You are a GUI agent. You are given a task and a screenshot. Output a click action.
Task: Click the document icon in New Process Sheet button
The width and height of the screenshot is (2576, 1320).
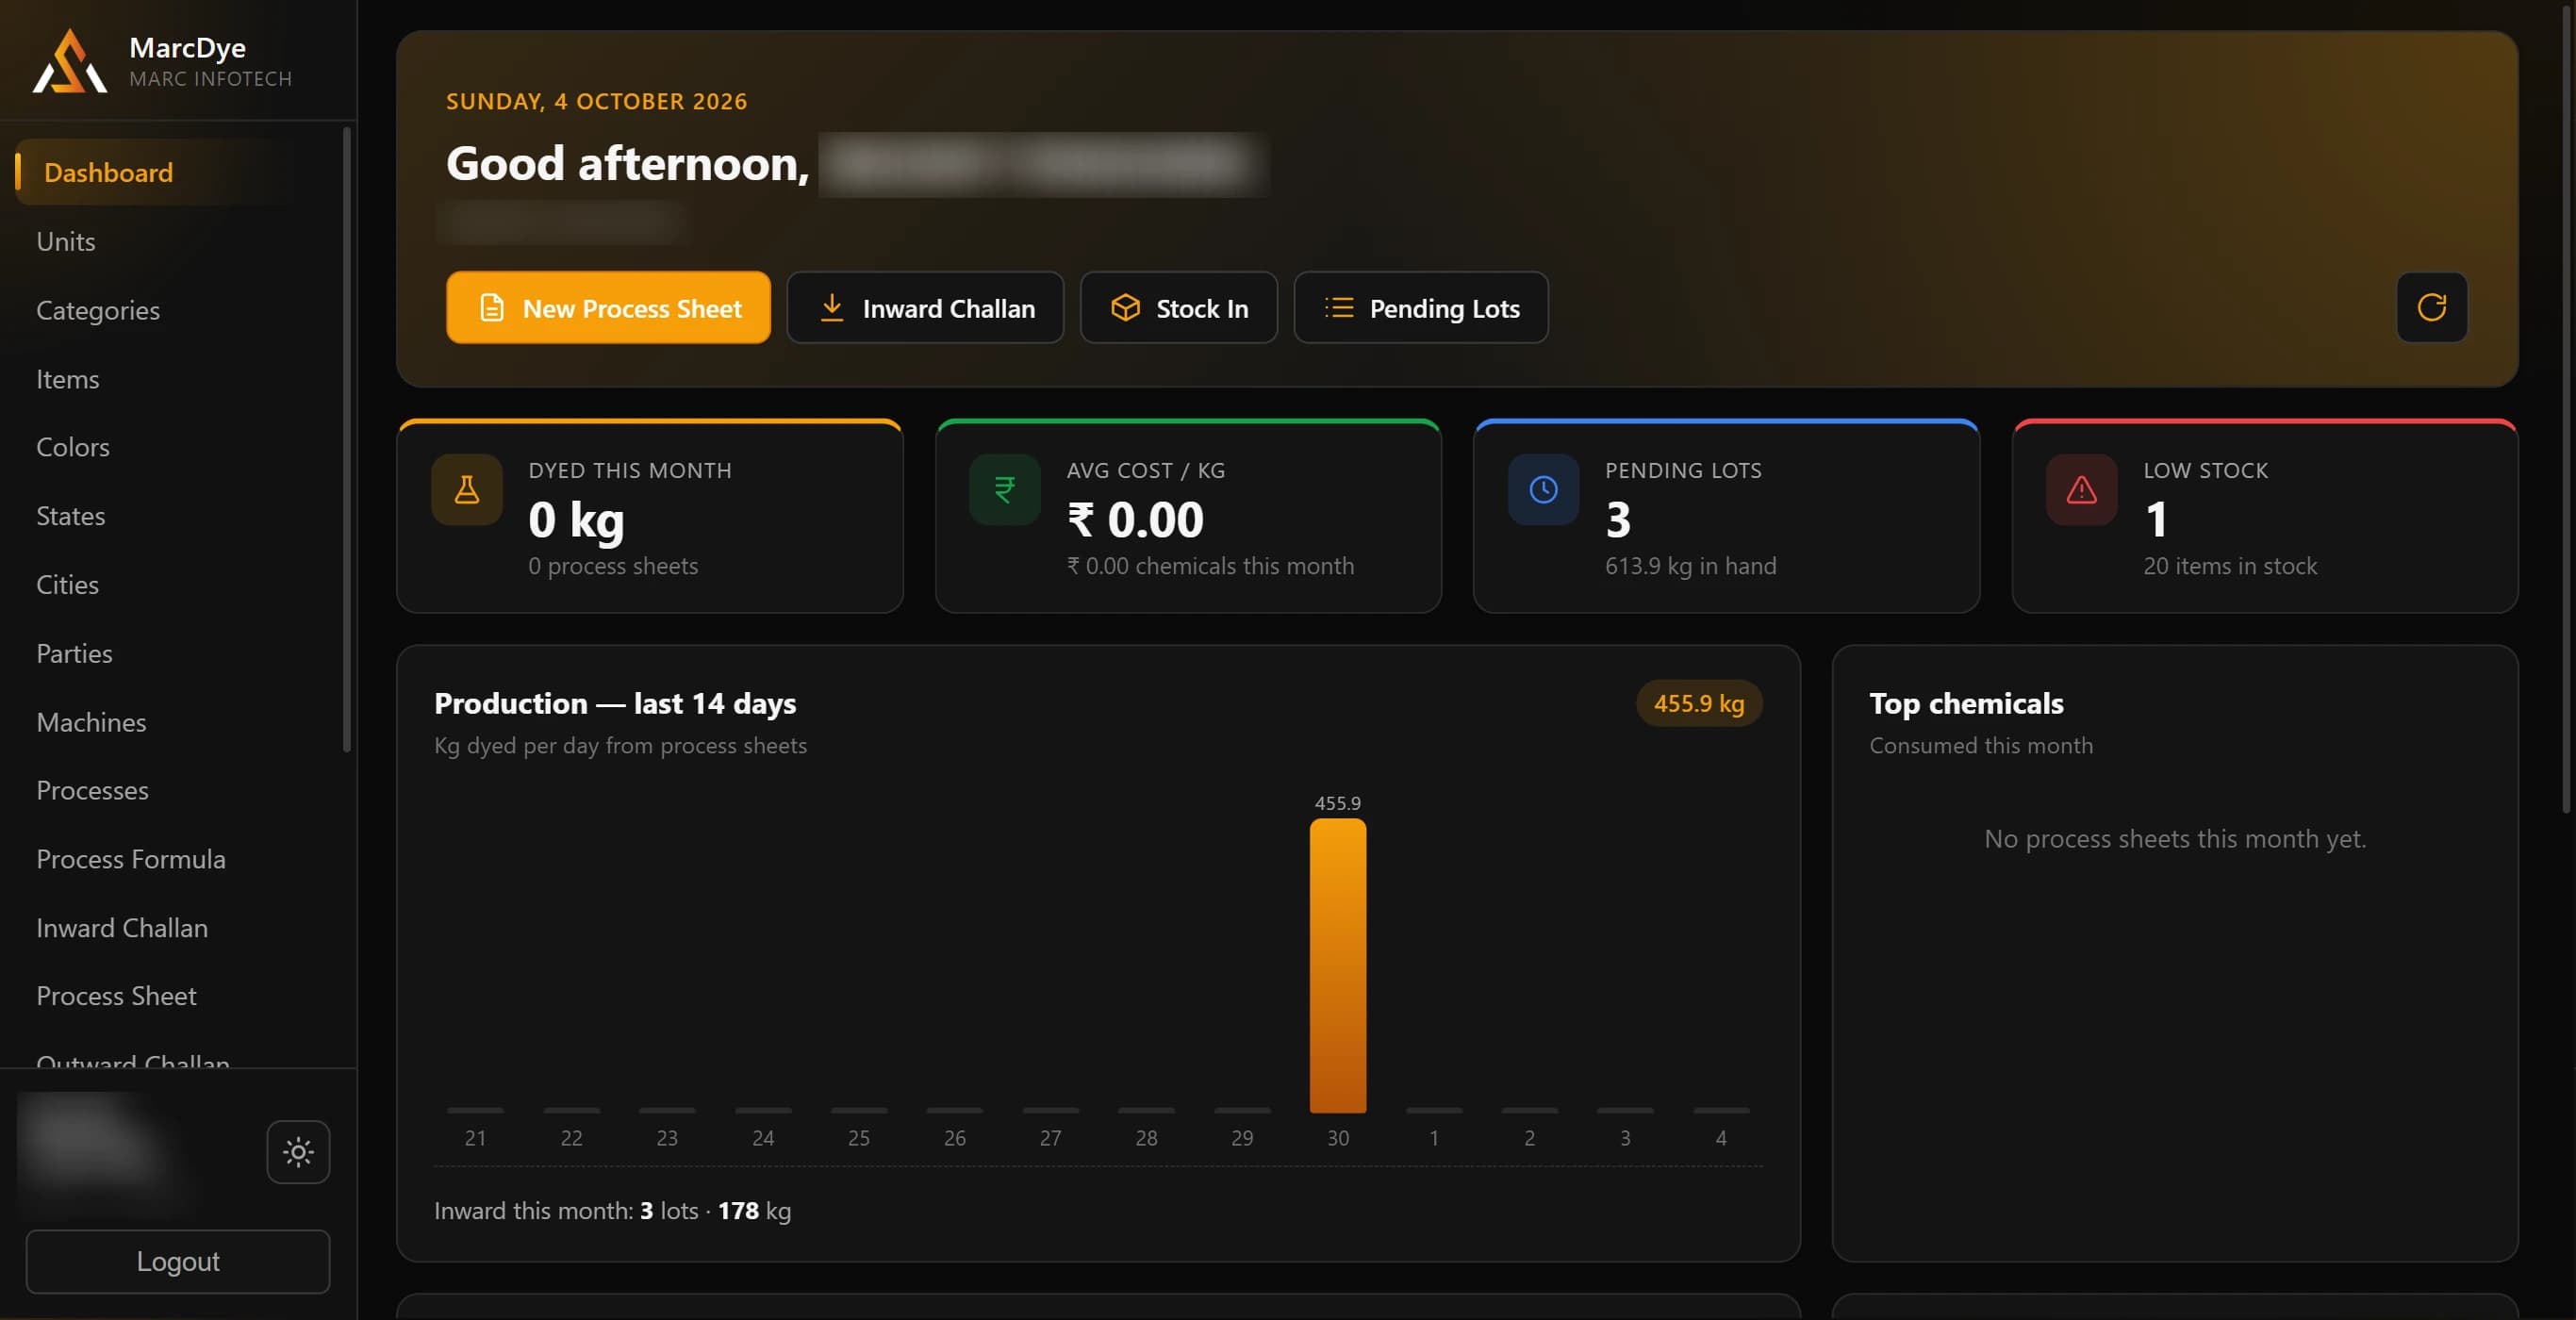coord(492,308)
